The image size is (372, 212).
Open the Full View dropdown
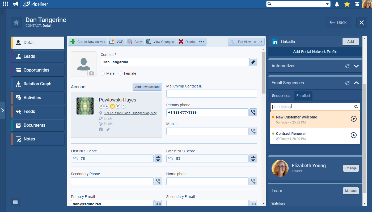(260, 42)
